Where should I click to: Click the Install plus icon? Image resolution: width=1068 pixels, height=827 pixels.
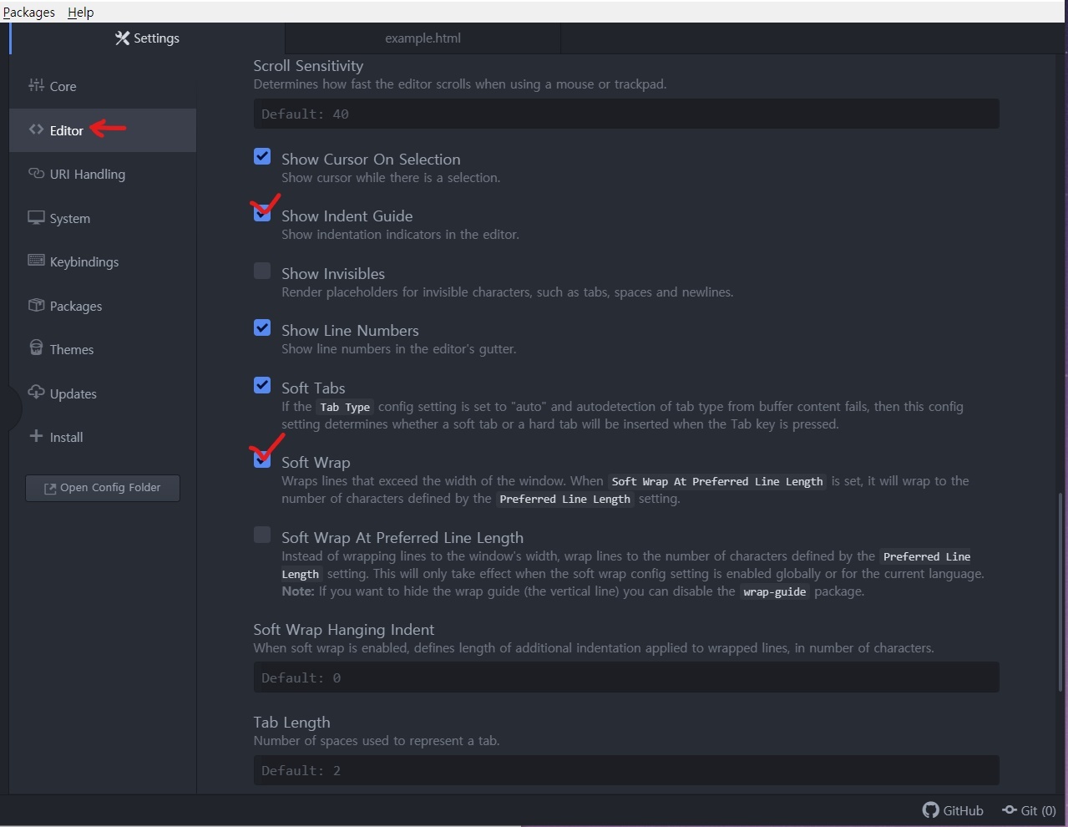(36, 436)
